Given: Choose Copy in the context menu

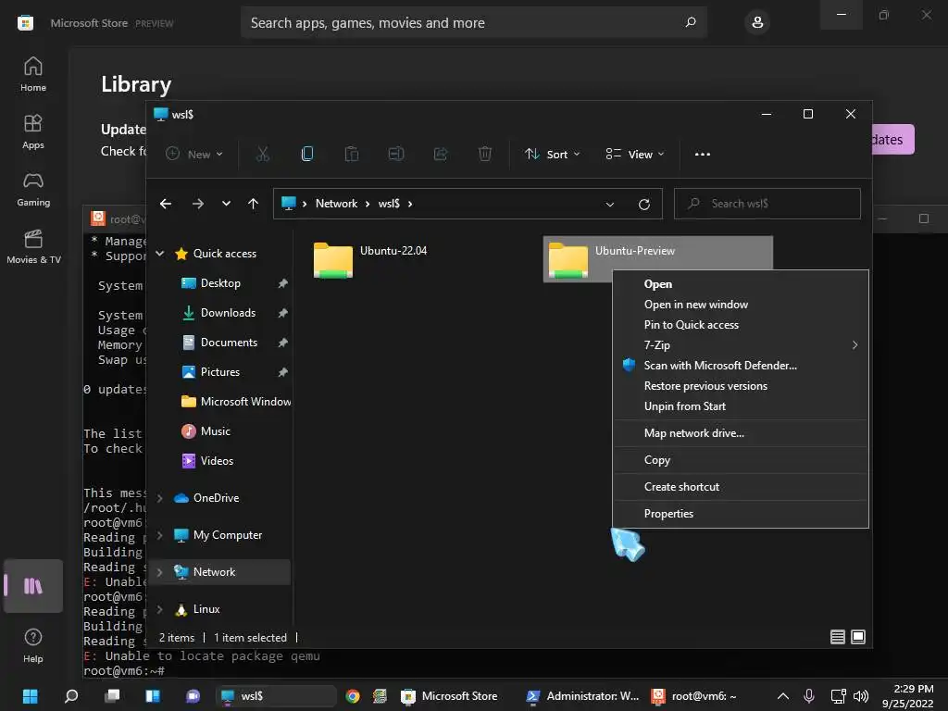Looking at the screenshot, I should 741,460.
